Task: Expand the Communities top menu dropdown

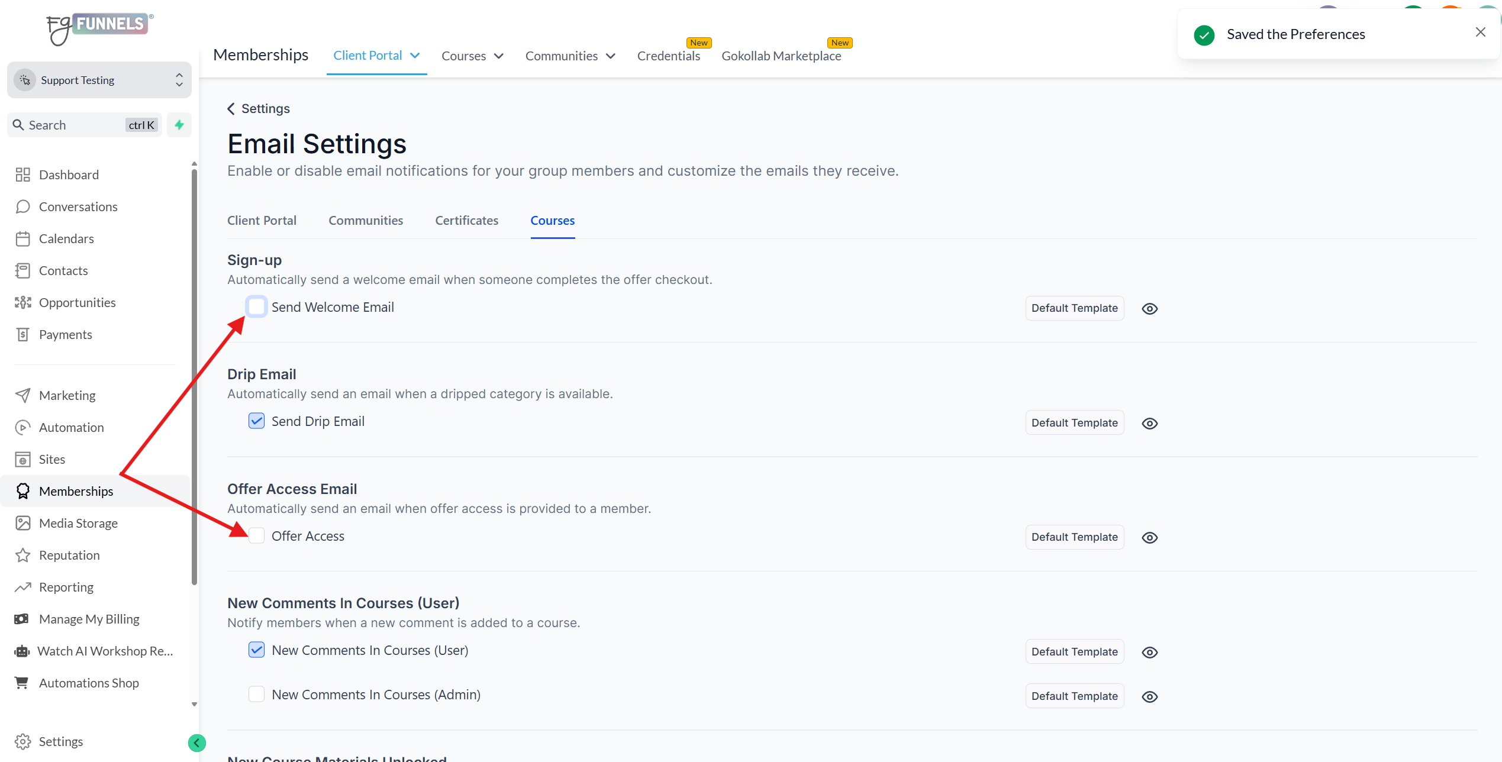Action: (x=570, y=56)
